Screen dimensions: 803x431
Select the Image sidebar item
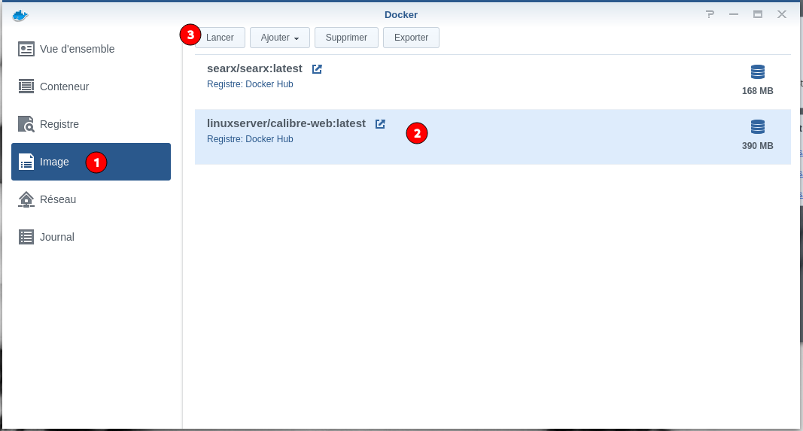coord(54,162)
